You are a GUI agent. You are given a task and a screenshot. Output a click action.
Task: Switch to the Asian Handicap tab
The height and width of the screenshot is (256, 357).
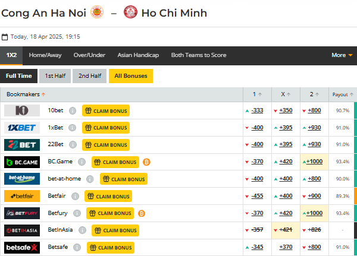138,55
